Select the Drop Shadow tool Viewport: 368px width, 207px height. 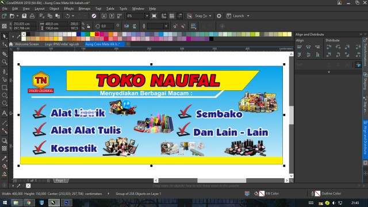pos(4,140)
